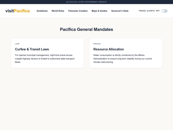Viewport: 173px width, 130px height.
Task: Select Character Creation in navigation
Action: 78,11
